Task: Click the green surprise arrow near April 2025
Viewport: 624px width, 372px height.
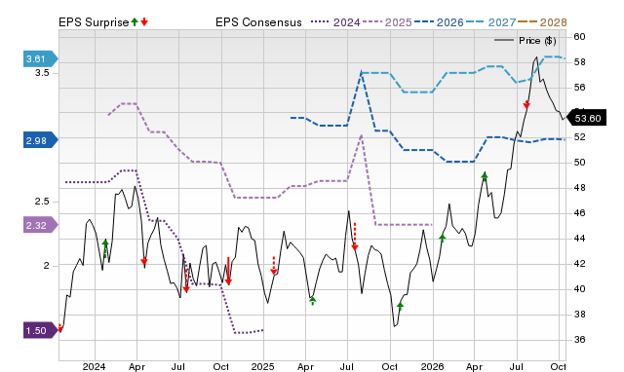Action: click(x=313, y=301)
